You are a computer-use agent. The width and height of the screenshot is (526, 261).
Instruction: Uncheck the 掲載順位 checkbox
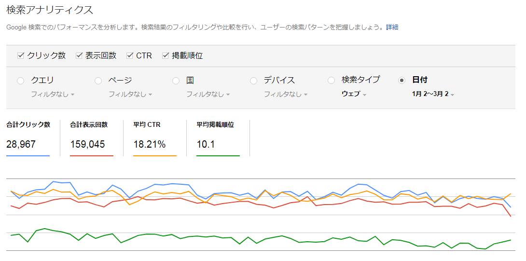166,55
